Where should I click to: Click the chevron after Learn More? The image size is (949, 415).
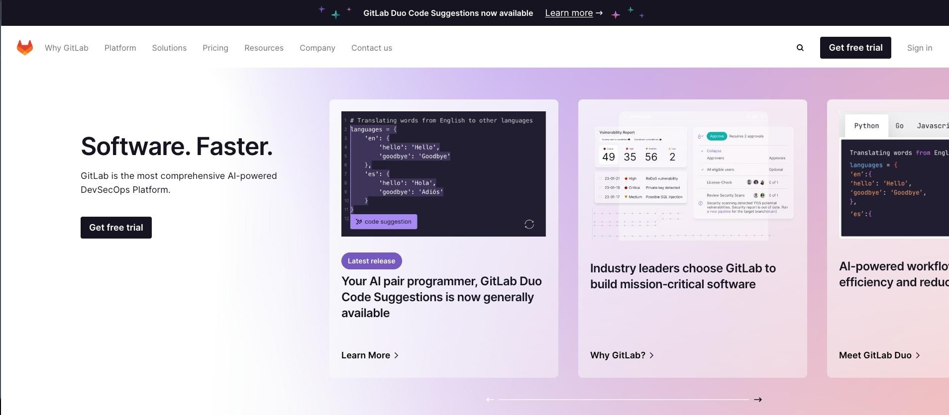pyautogui.click(x=396, y=355)
